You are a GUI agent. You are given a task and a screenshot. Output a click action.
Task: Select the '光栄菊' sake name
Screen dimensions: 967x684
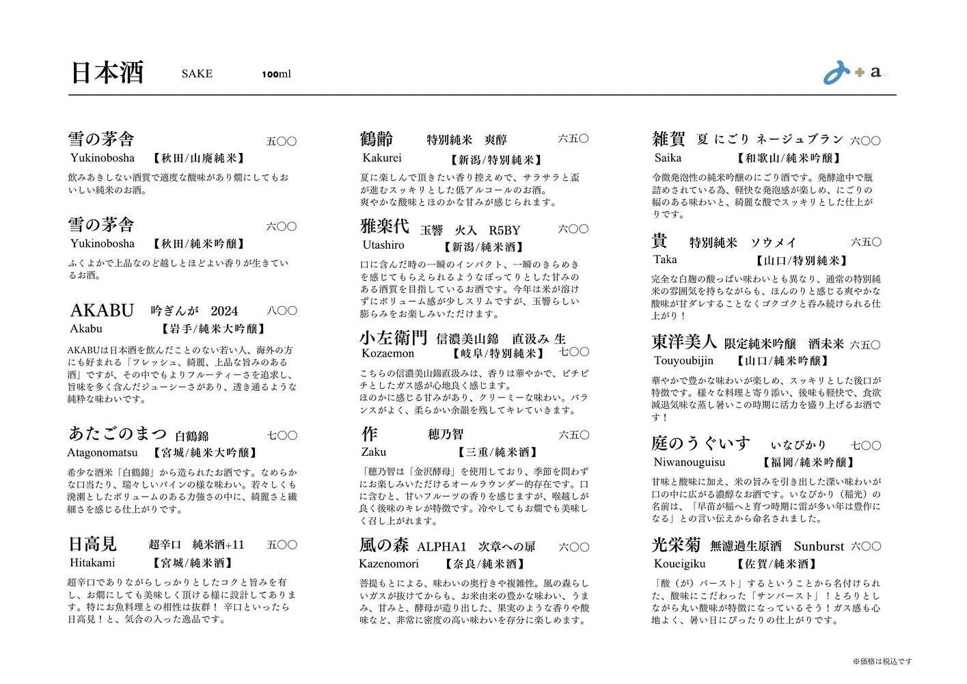tap(676, 545)
